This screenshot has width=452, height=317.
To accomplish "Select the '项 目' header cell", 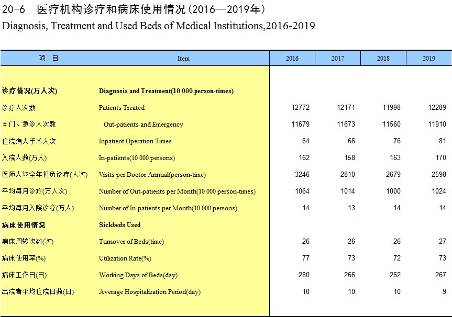I will tap(49, 59).
